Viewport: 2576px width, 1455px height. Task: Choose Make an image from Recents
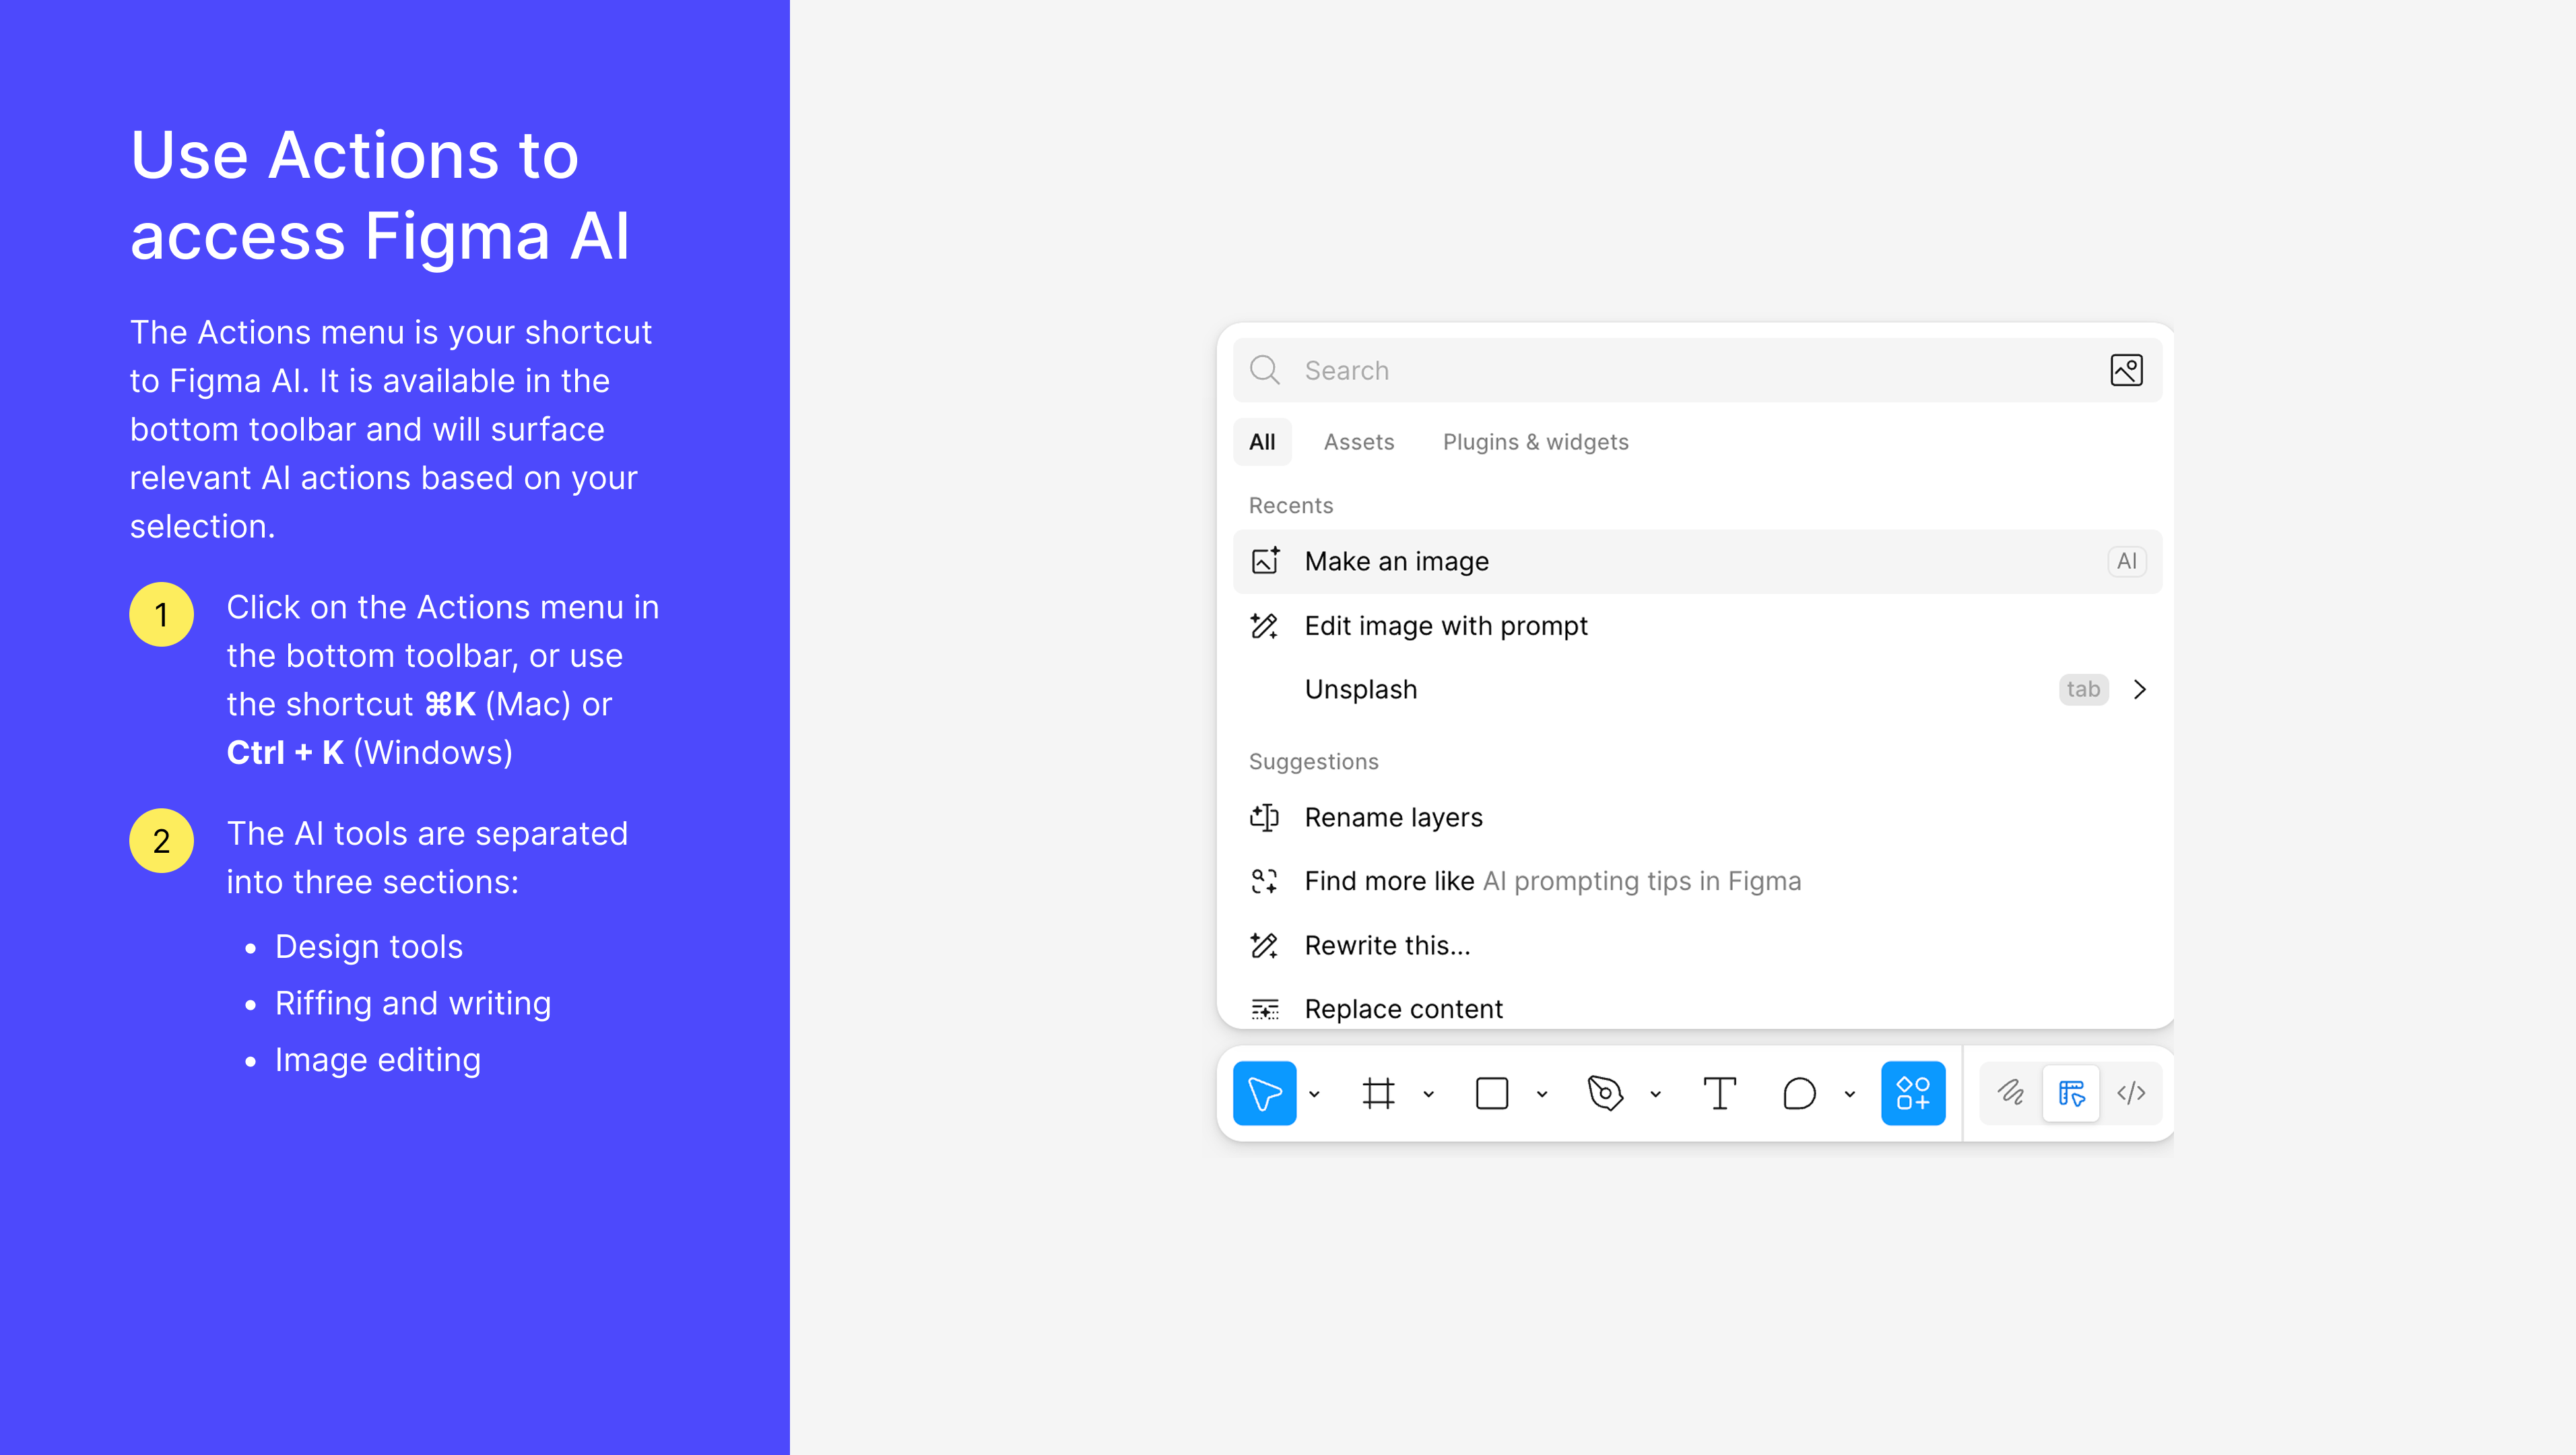click(1697, 561)
